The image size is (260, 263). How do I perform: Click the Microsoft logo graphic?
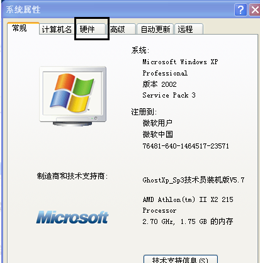[x=72, y=217]
